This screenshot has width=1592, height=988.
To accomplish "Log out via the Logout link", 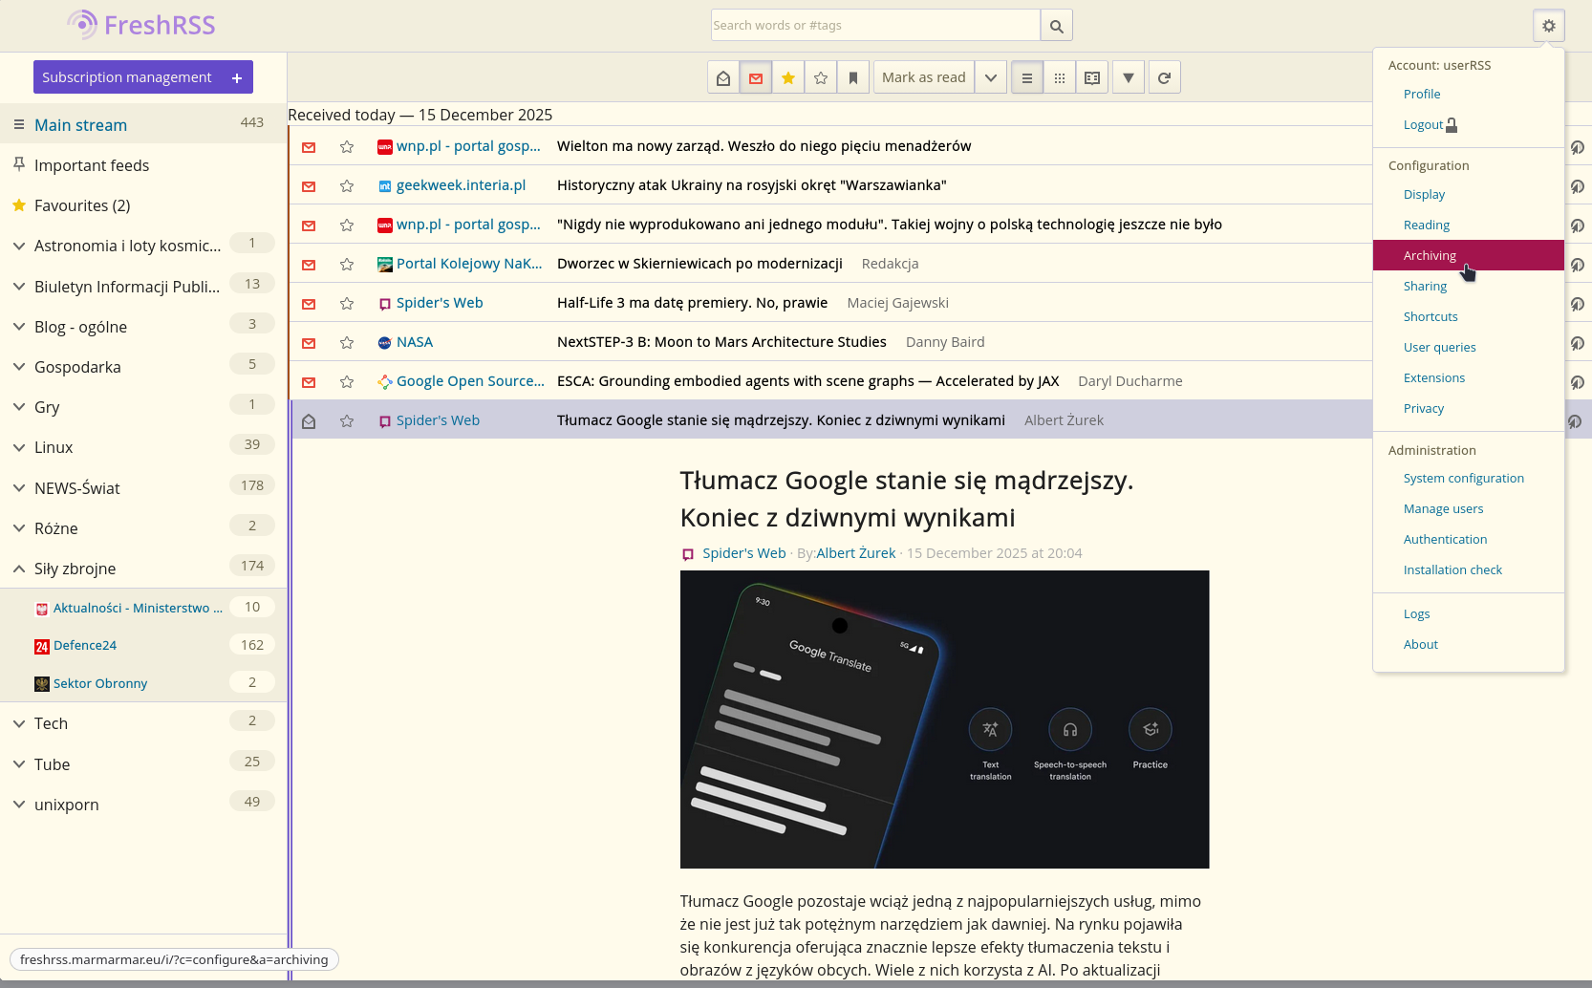I will [x=1430, y=124].
